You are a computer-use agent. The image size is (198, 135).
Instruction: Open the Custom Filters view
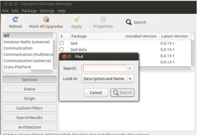(x=30, y=108)
